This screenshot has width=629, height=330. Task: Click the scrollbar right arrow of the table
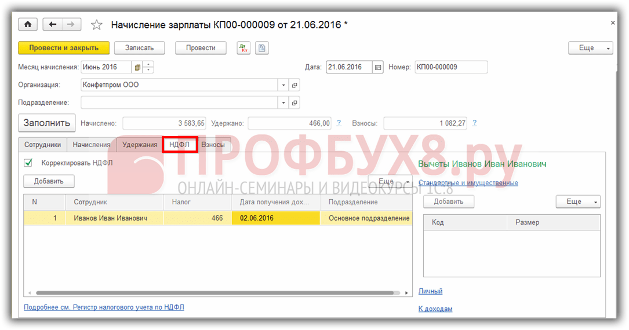click(x=406, y=293)
